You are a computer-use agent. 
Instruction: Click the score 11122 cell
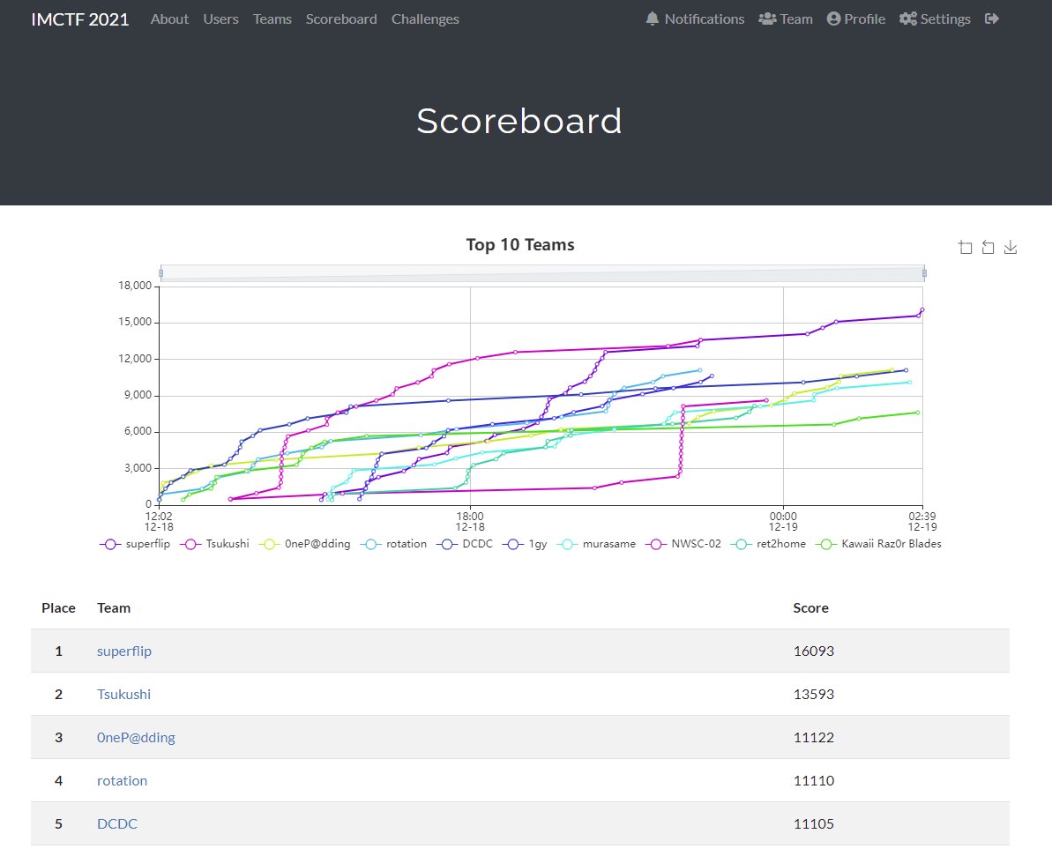(813, 737)
